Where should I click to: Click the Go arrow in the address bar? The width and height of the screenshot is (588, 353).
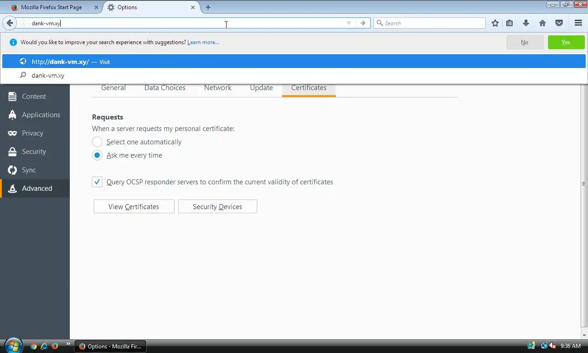[x=363, y=23]
